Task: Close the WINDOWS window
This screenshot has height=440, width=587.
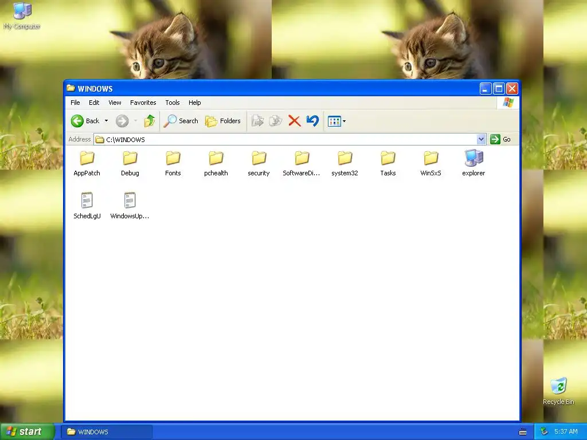Action: 512,89
